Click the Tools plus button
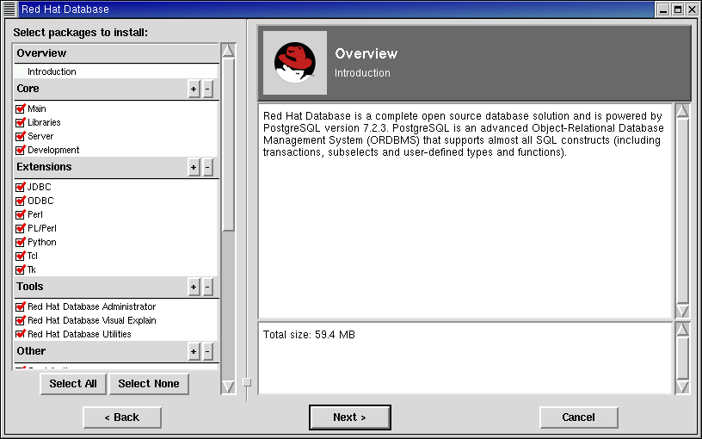 [x=194, y=288]
